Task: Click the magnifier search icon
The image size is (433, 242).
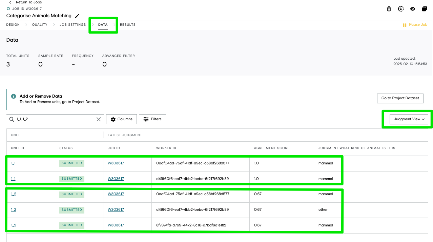Action: coord(12,119)
